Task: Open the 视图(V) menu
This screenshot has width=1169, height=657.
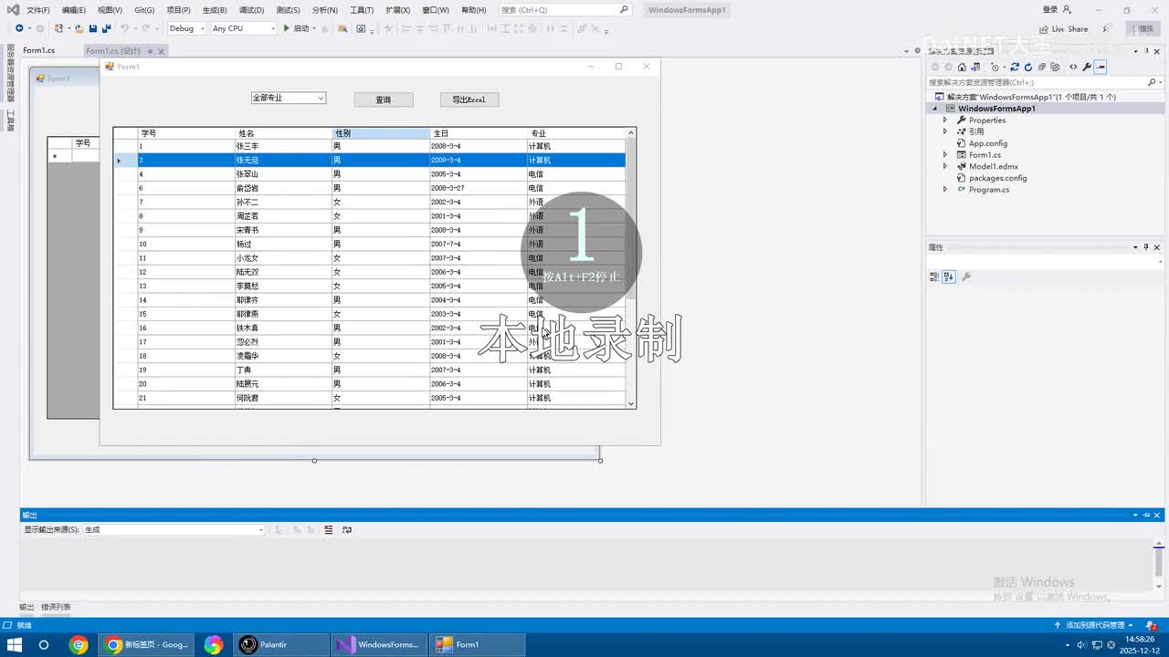Action: (110, 10)
